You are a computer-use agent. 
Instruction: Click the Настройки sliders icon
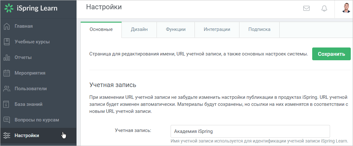[7, 135]
